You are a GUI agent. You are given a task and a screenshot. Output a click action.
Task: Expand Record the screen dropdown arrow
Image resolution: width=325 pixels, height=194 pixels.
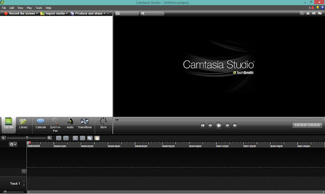click(x=37, y=14)
